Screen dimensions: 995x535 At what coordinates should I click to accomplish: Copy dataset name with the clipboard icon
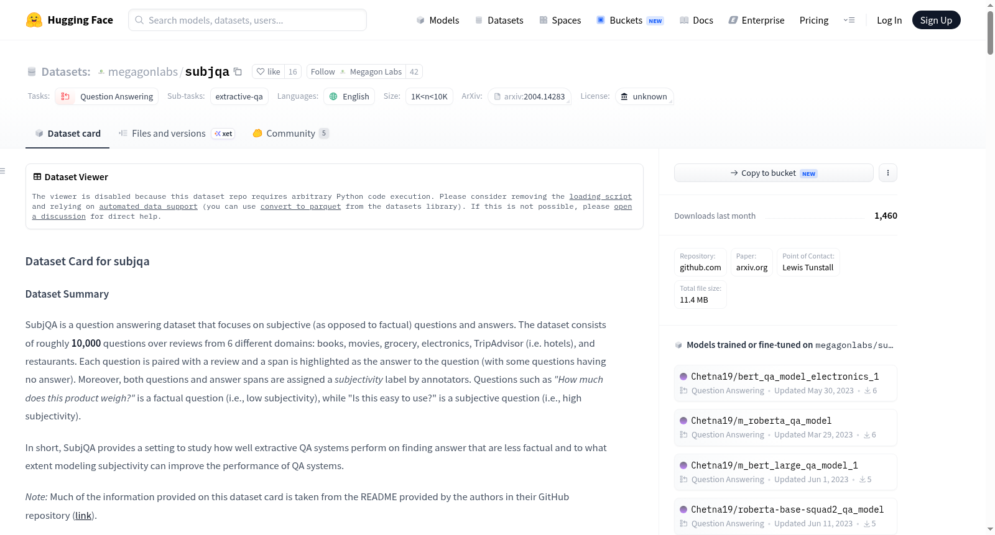238,71
